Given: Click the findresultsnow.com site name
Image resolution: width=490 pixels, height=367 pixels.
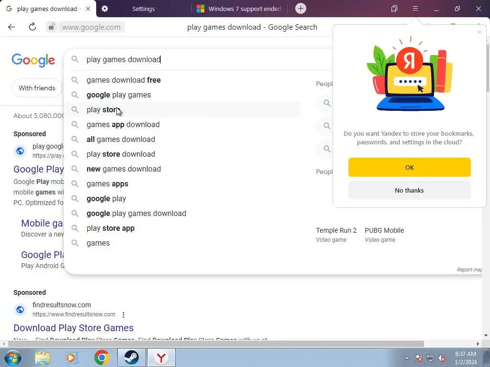Looking at the screenshot, I should [62, 305].
